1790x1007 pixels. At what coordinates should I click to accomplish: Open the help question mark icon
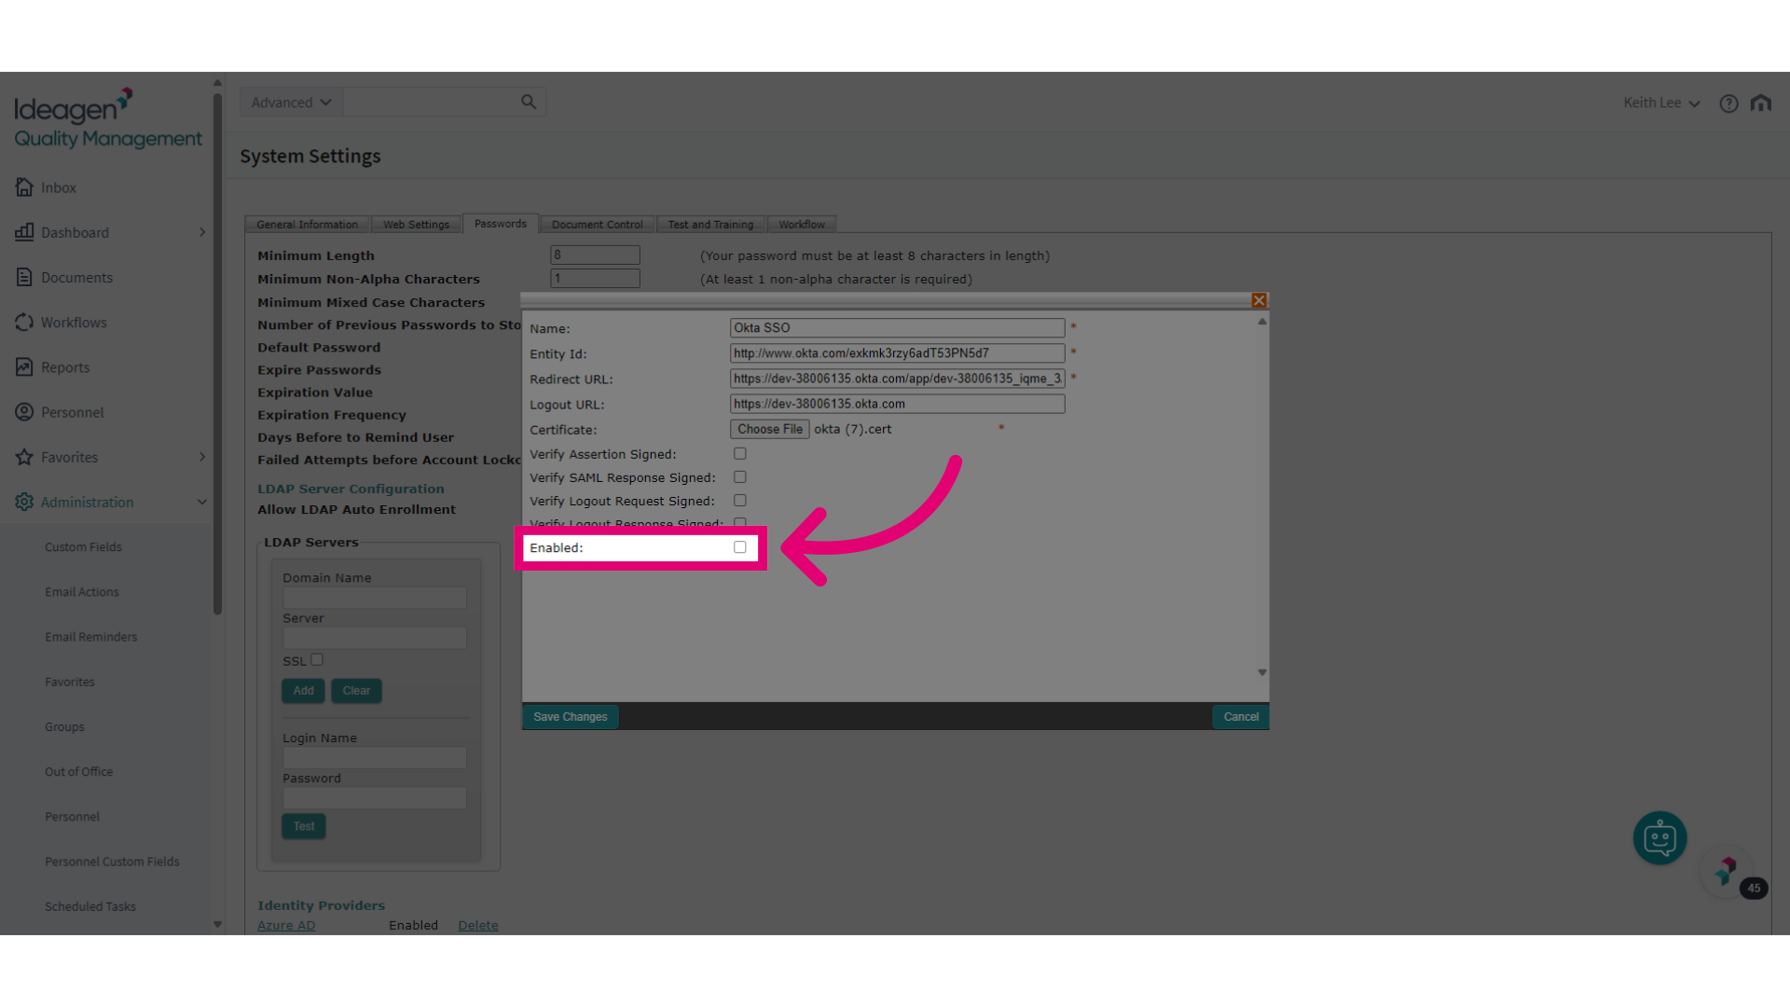pos(1728,103)
